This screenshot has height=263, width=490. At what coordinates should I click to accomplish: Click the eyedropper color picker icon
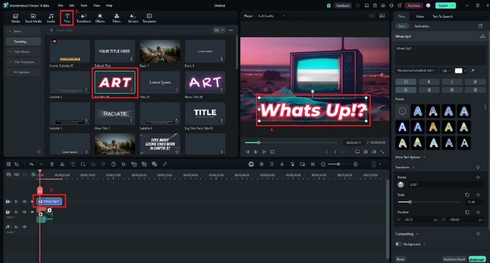472,71
